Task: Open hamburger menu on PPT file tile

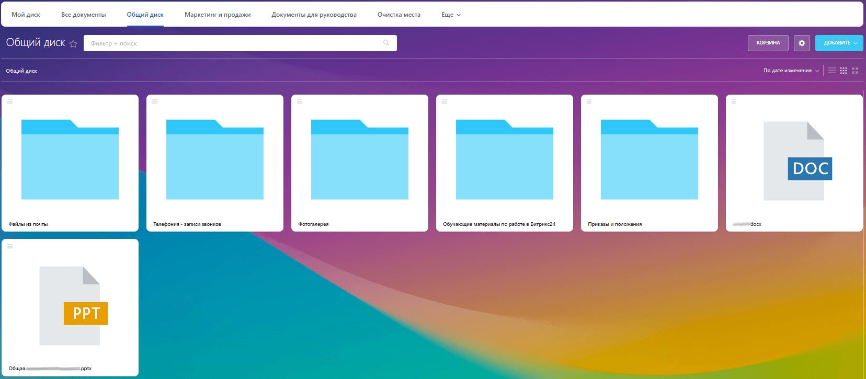Action: pos(10,246)
